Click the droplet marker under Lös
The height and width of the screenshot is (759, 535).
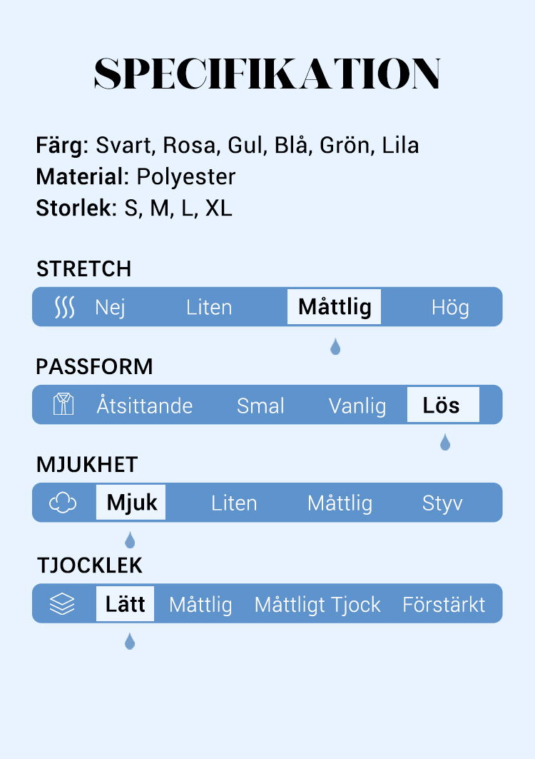pos(445,443)
